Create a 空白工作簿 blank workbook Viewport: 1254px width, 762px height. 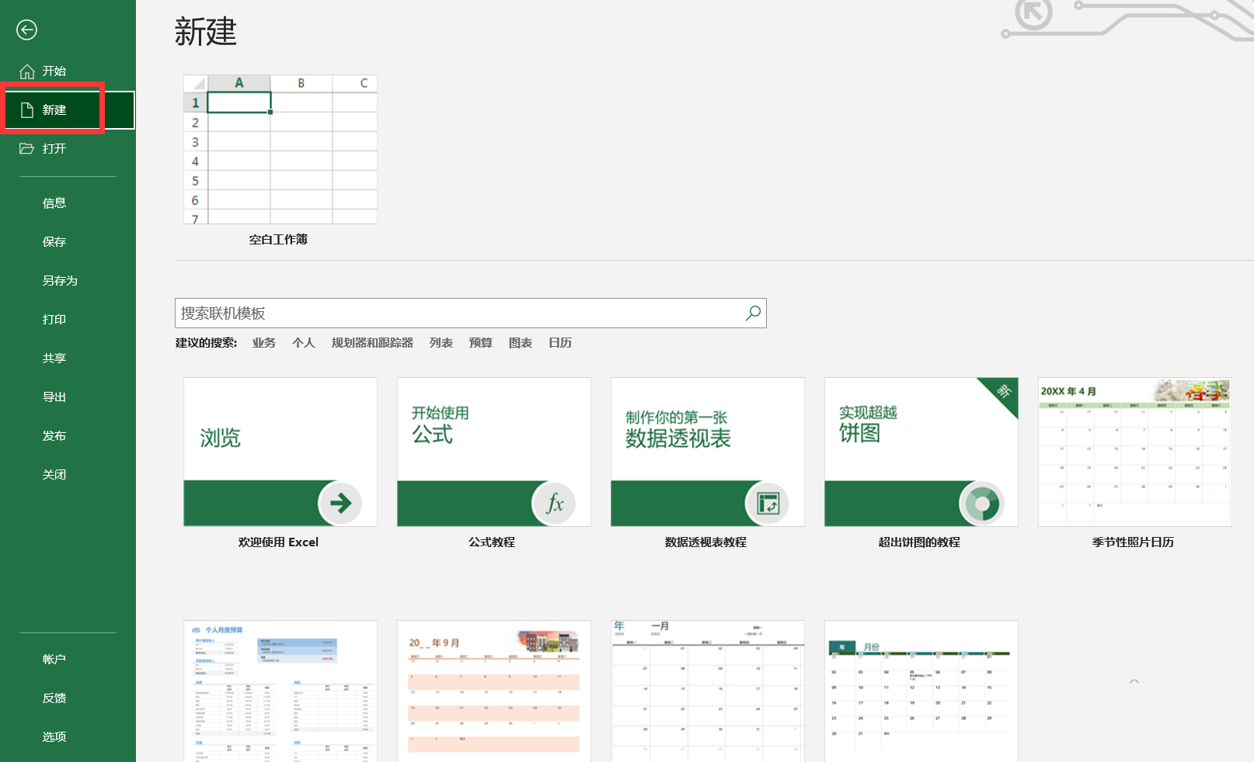tap(280, 150)
